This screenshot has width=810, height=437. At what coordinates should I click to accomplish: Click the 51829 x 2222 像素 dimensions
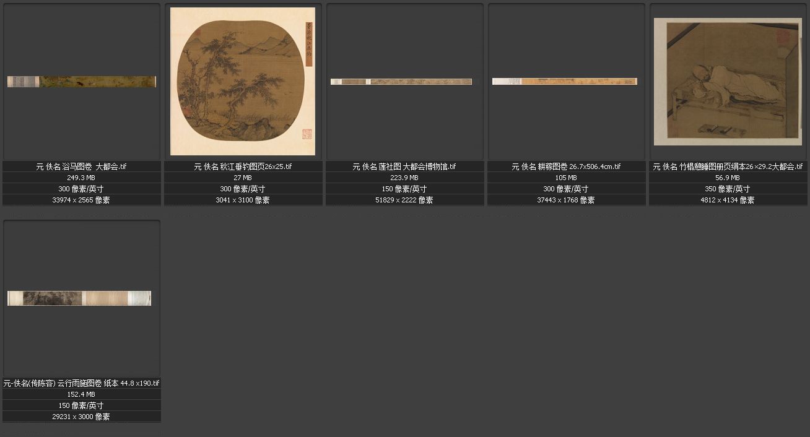(x=404, y=200)
